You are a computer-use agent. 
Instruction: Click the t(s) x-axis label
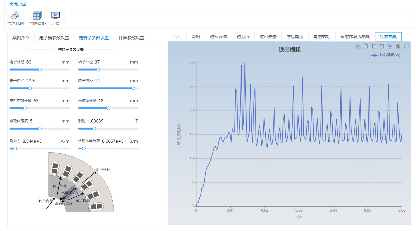click(299, 217)
